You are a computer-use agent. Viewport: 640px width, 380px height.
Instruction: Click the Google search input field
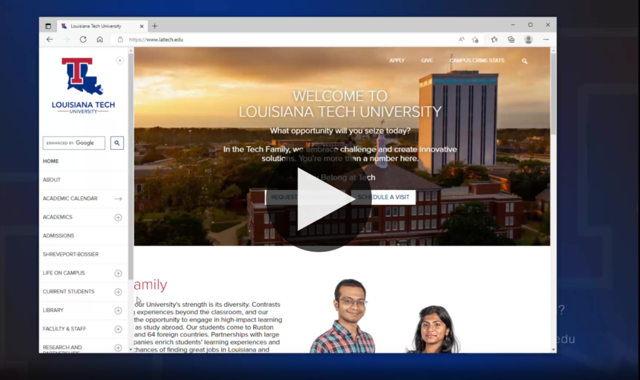(74, 143)
